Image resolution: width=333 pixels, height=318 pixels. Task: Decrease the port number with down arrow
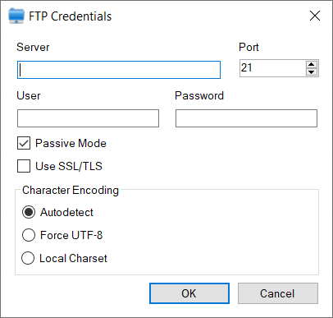coord(312,72)
